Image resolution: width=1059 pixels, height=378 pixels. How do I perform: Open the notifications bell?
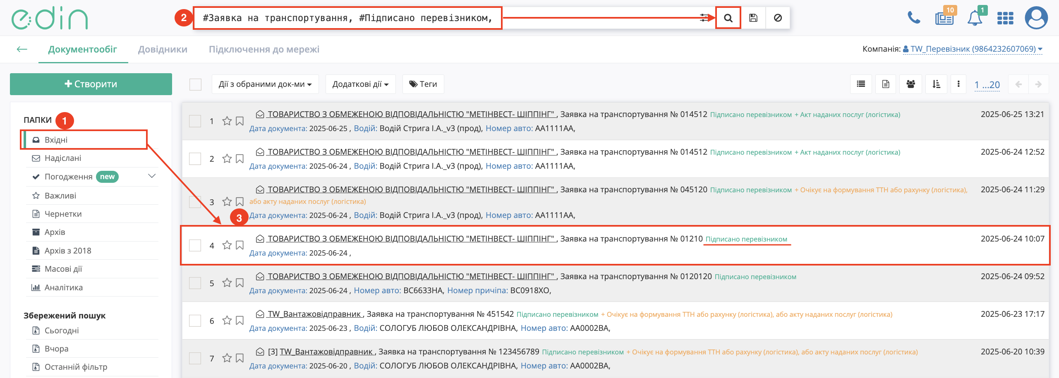975,19
